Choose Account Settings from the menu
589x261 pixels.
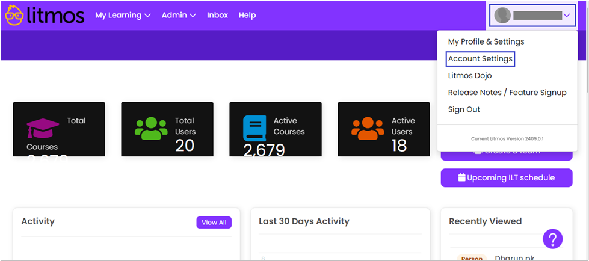tap(480, 59)
